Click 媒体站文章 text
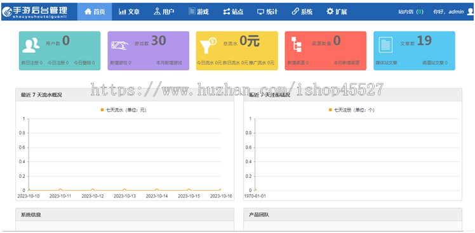The height and width of the screenshot is (233, 475). (x=387, y=63)
